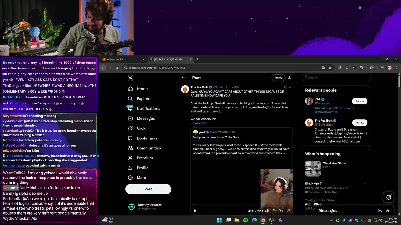
Task: Focus the X Search field
Action: (336, 78)
